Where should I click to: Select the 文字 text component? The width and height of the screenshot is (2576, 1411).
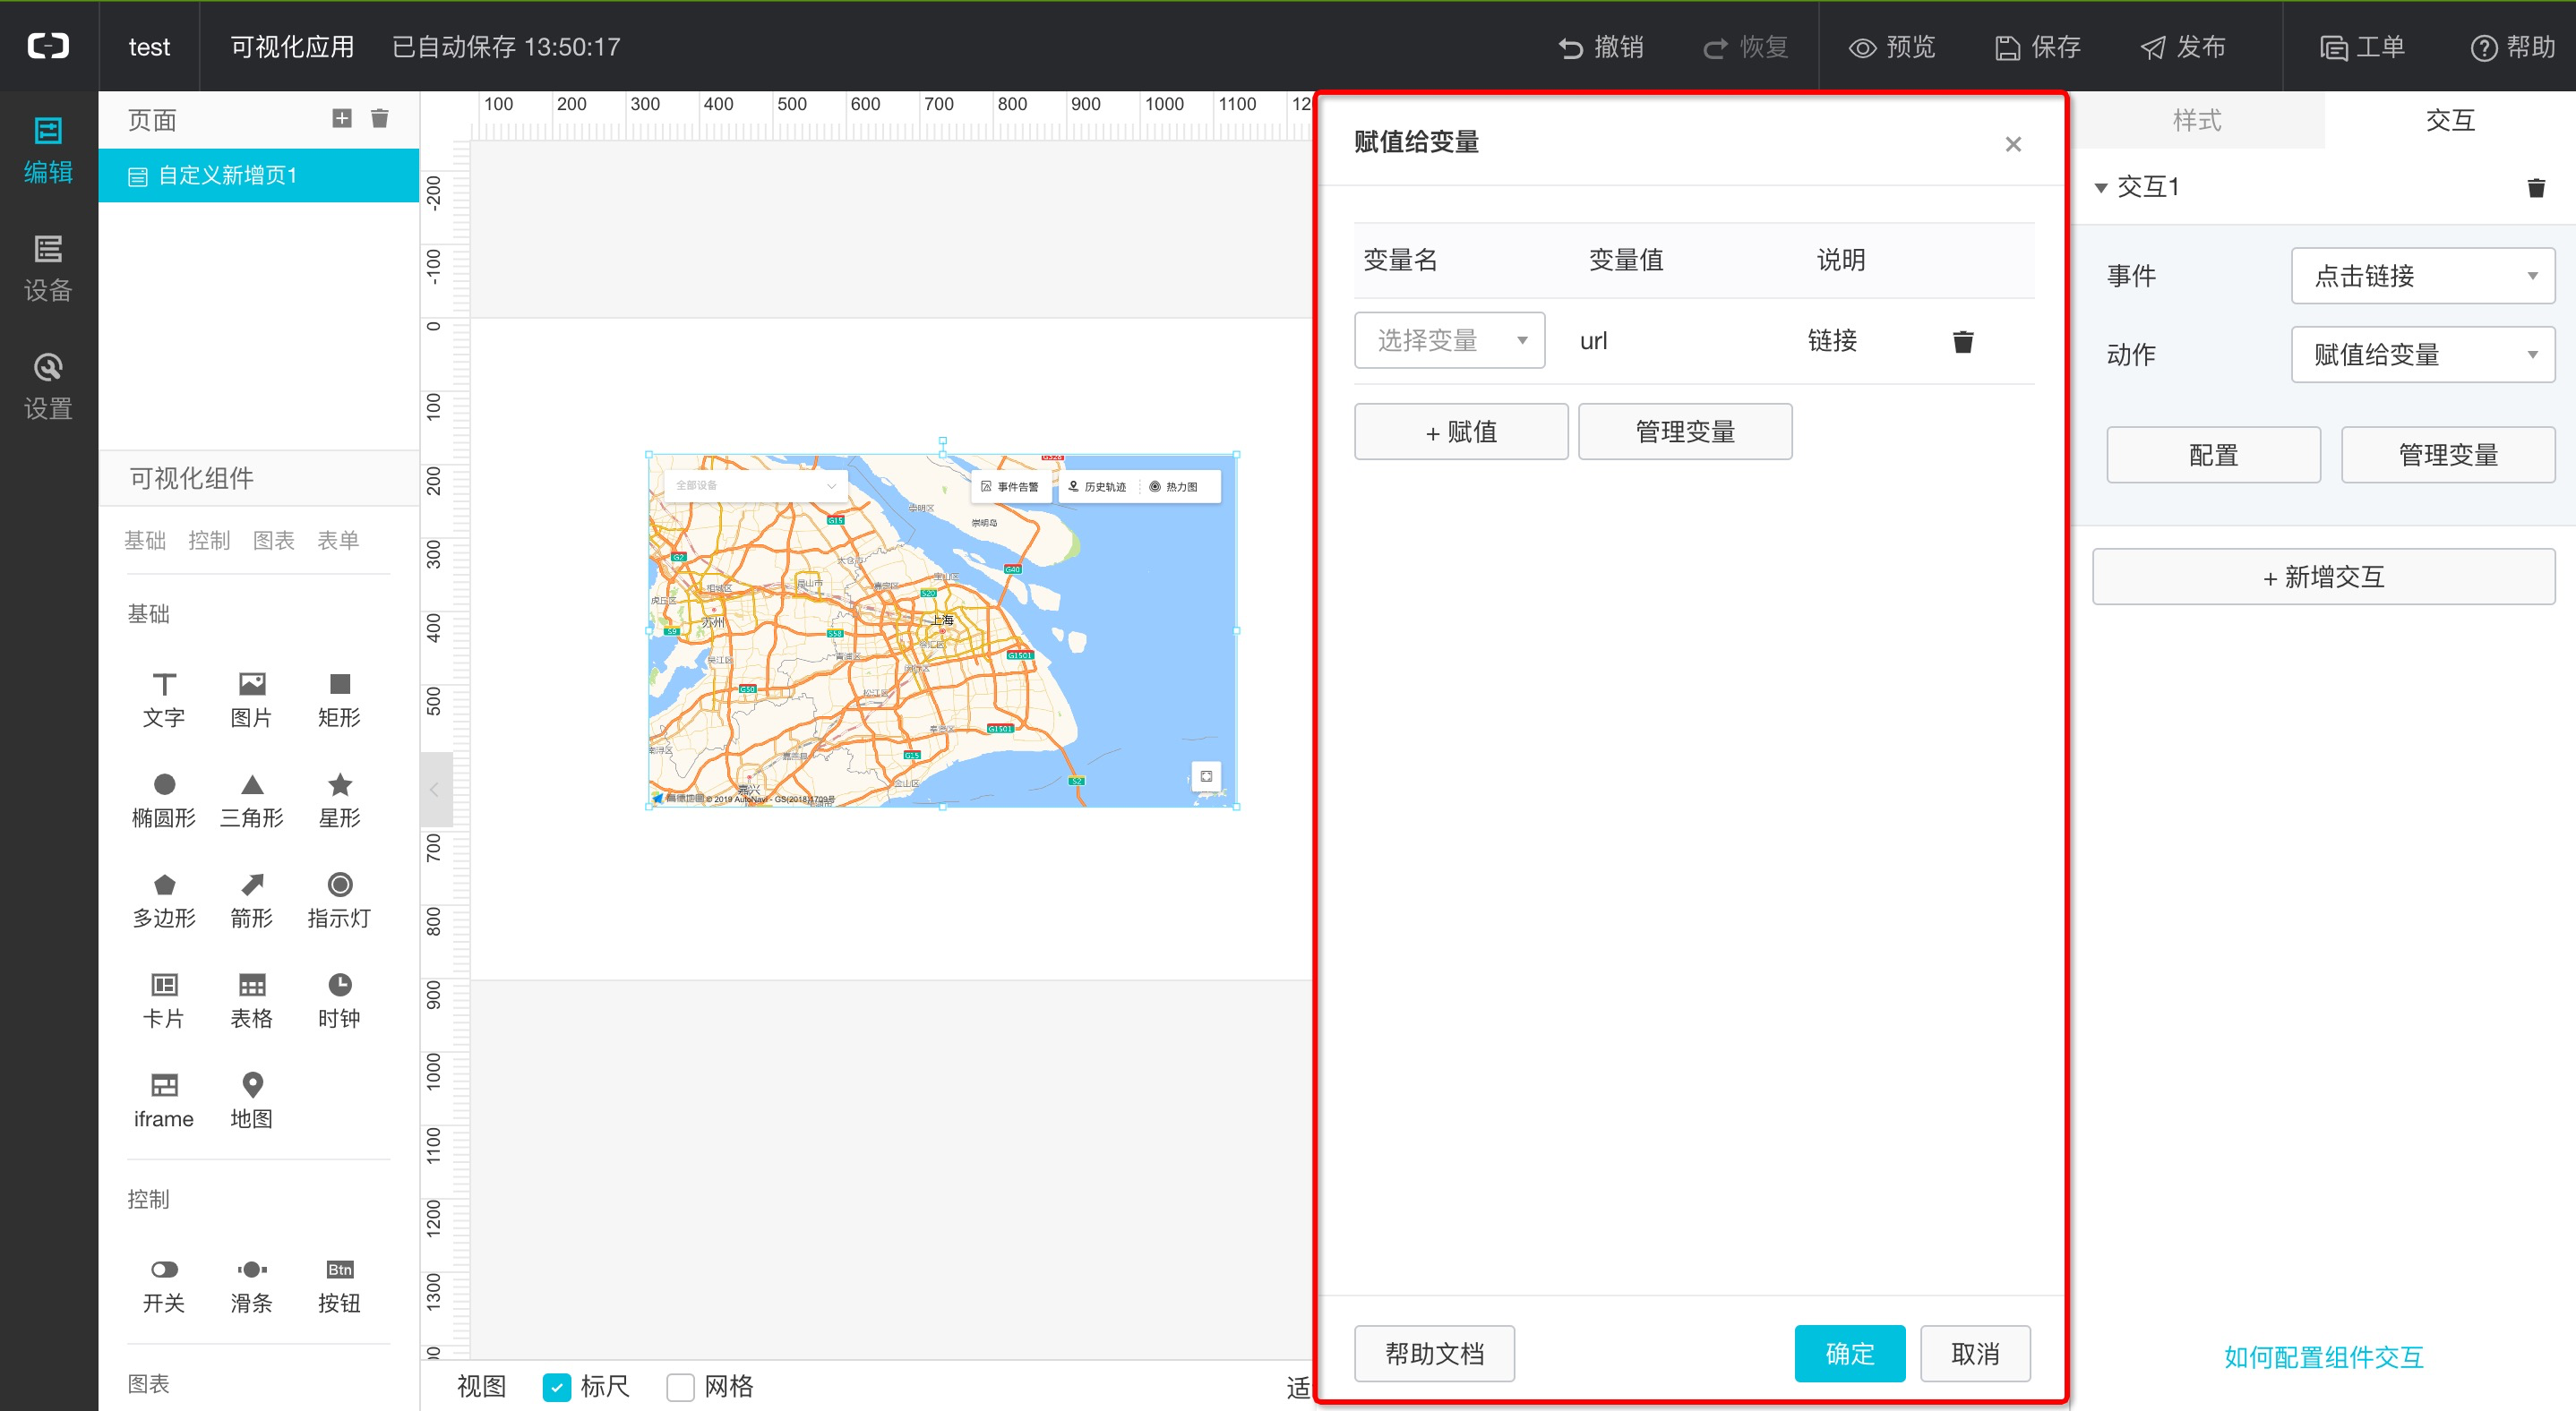pyautogui.click(x=164, y=699)
